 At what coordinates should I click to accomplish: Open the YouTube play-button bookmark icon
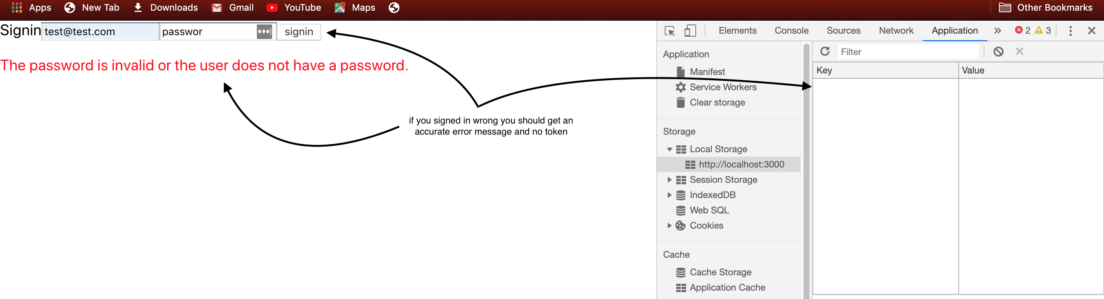tap(272, 8)
